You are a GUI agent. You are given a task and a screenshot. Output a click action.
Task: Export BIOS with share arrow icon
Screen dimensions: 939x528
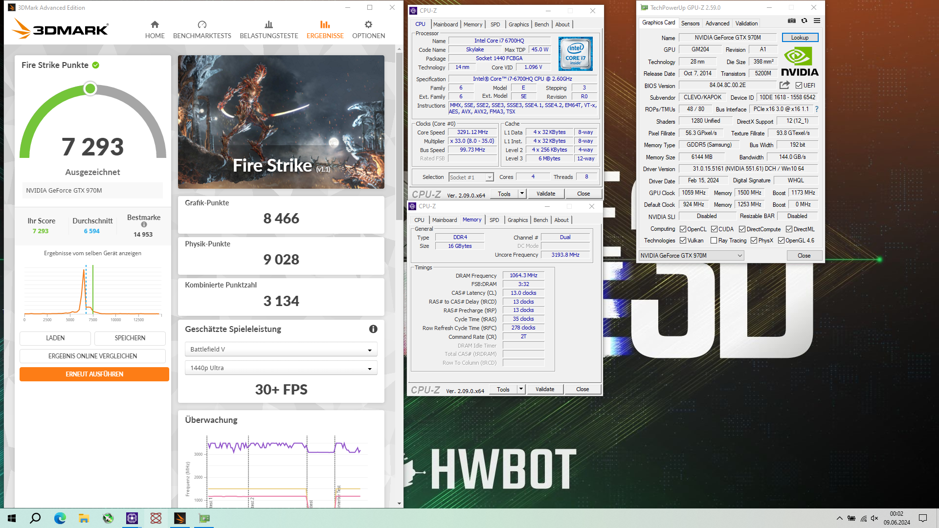pos(784,85)
